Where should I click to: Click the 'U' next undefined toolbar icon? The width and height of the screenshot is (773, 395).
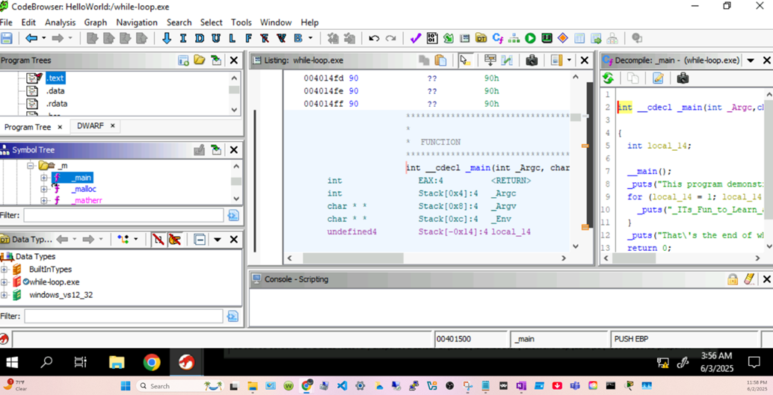(x=216, y=38)
